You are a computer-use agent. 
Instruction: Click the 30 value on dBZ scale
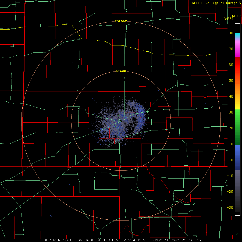[x=231, y=112]
